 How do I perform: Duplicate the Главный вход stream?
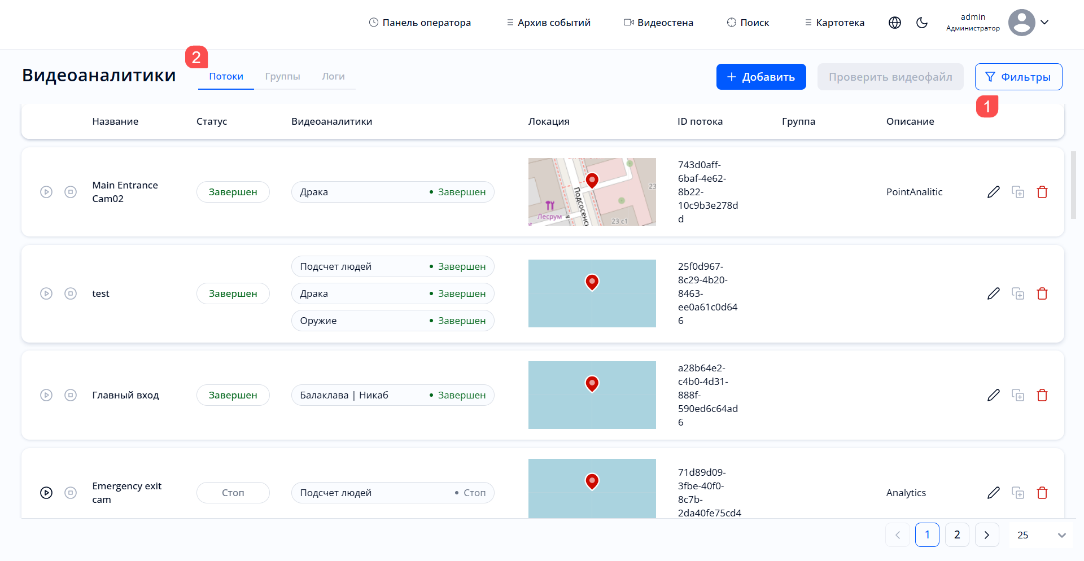pyautogui.click(x=1017, y=395)
